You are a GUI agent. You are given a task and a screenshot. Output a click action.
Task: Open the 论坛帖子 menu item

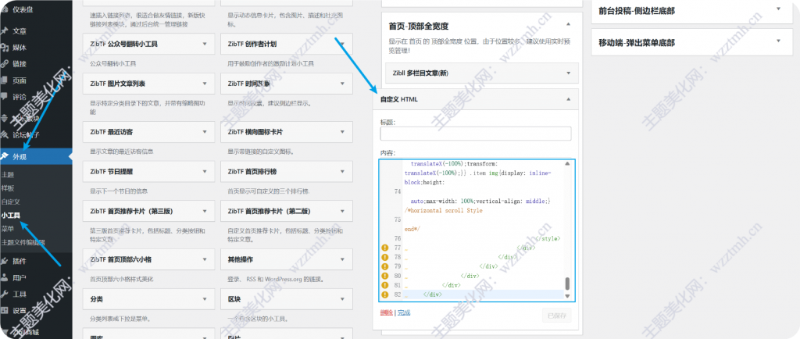click(x=26, y=135)
